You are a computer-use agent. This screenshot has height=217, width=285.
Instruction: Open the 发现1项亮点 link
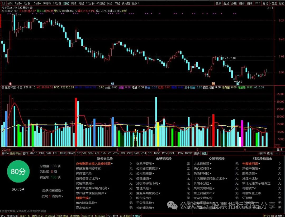52,196
